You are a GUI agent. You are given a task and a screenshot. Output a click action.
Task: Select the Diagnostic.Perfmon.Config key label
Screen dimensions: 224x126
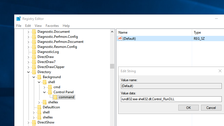coord(58,37)
